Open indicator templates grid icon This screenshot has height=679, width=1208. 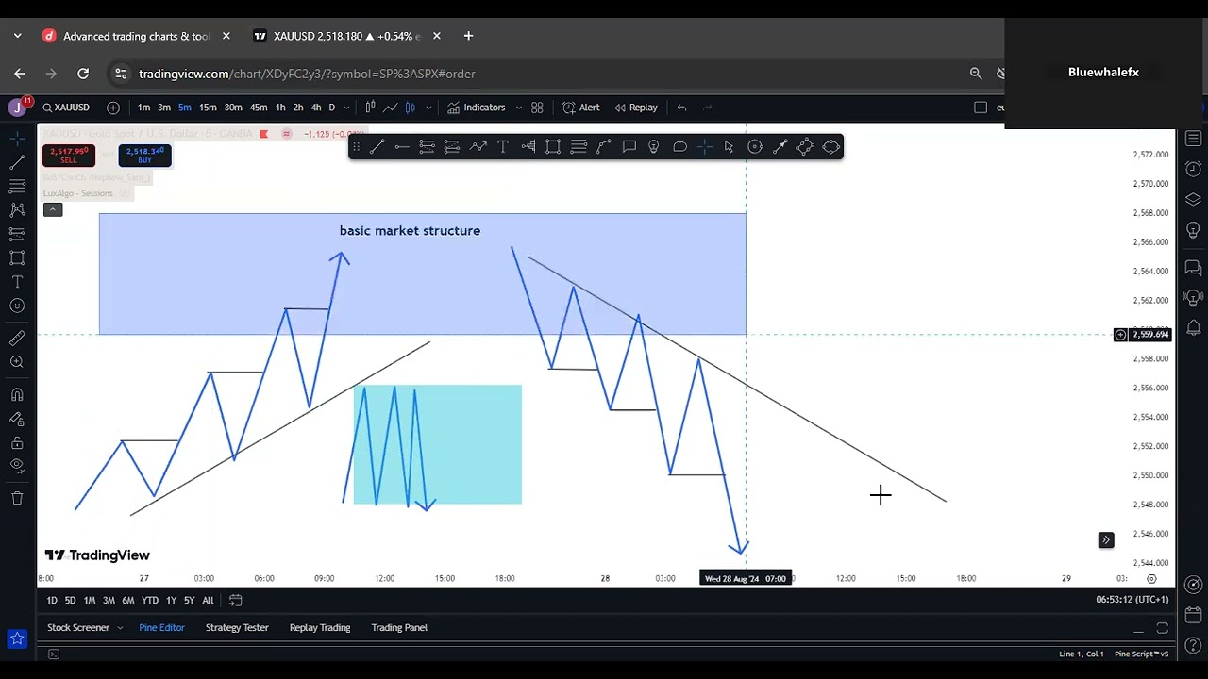[537, 108]
